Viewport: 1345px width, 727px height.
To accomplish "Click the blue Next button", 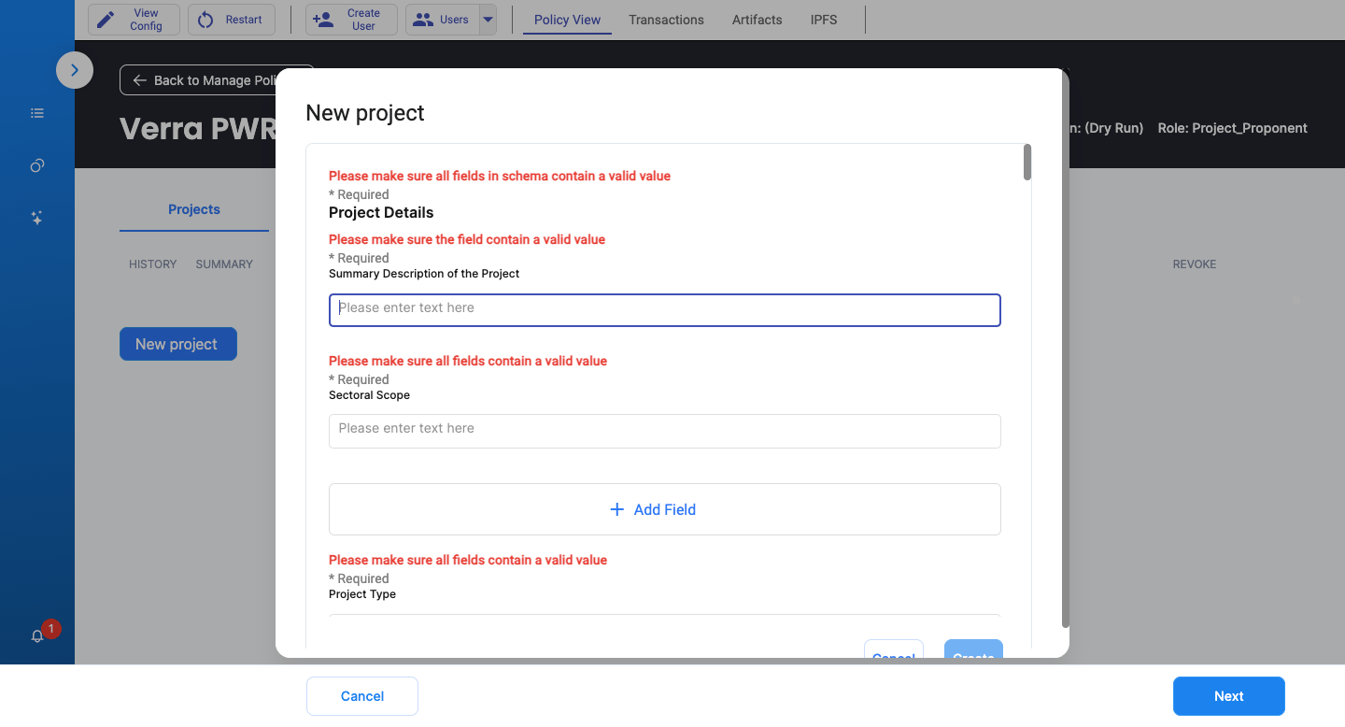I will tap(1229, 696).
